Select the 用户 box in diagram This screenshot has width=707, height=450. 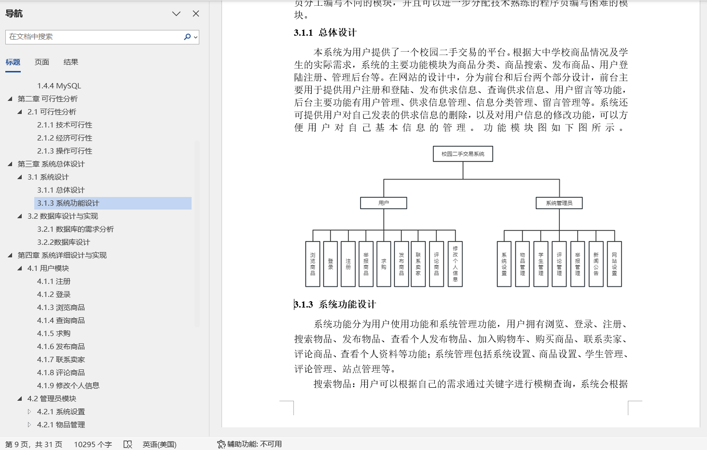[384, 203]
